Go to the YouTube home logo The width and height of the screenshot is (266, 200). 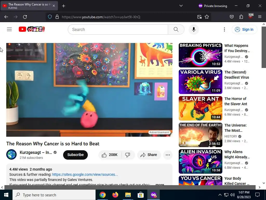32,29
